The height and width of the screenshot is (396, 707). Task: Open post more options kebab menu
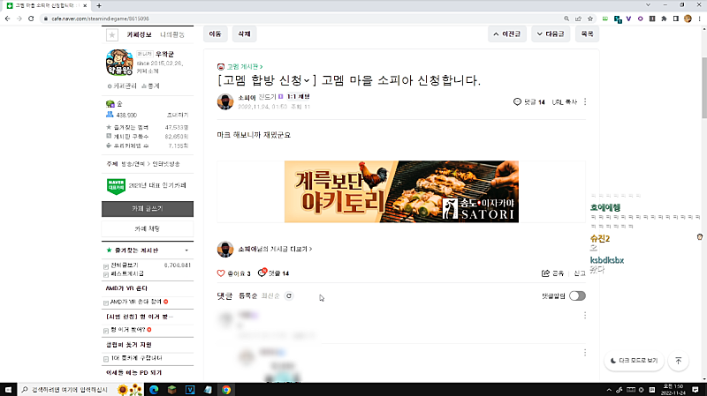(x=585, y=101)
